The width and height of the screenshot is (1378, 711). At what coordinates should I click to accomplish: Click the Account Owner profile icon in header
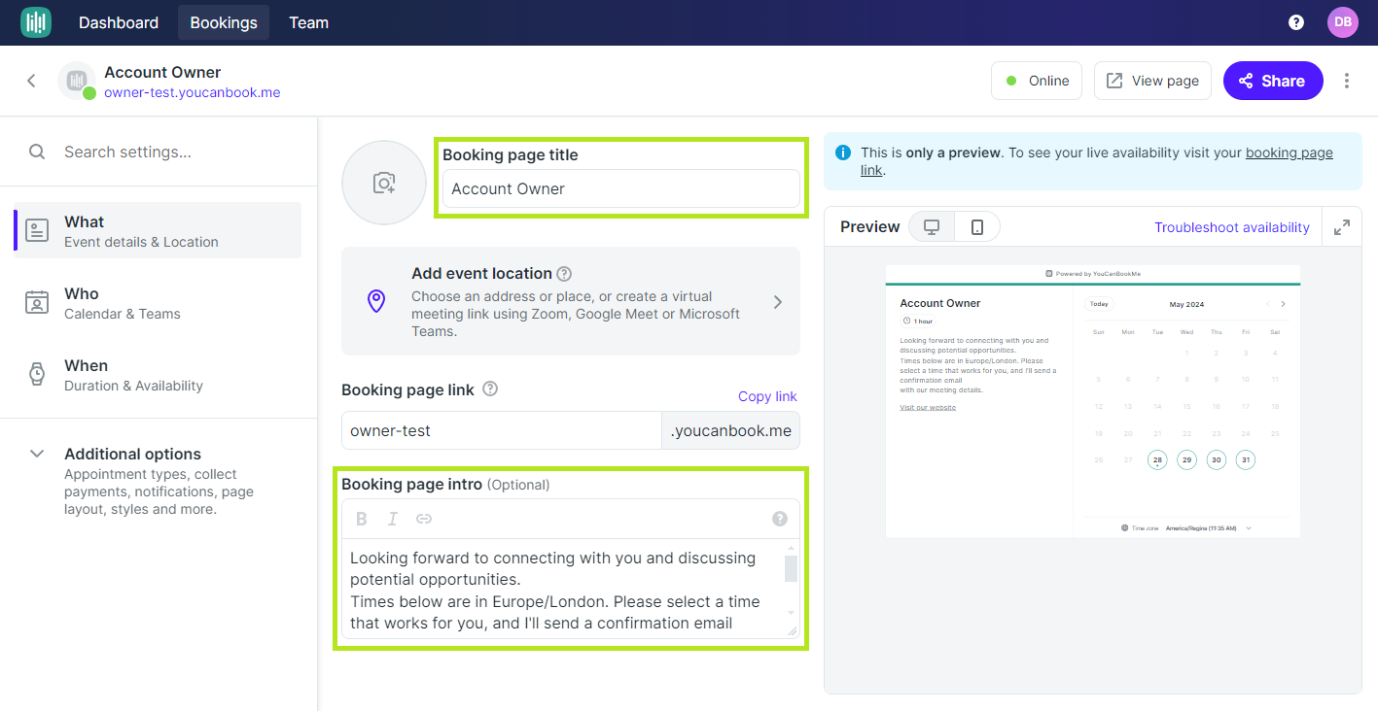tap(77, 81)
